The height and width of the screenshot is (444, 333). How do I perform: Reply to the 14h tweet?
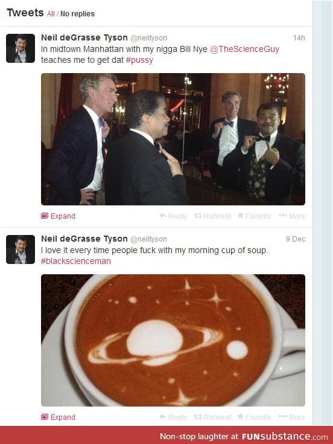point(173,216)
